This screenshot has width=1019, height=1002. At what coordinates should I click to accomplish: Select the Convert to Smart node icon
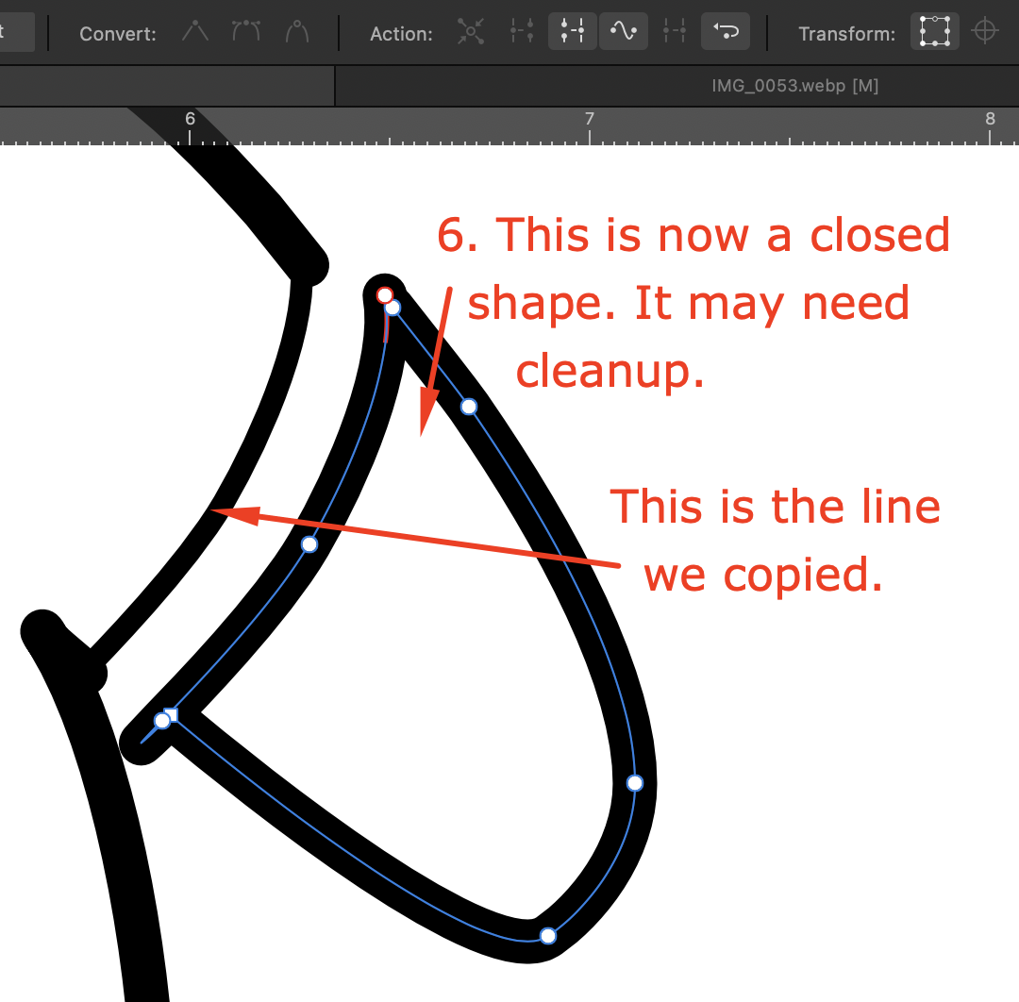pyautogui.click(x=297, y=32)
